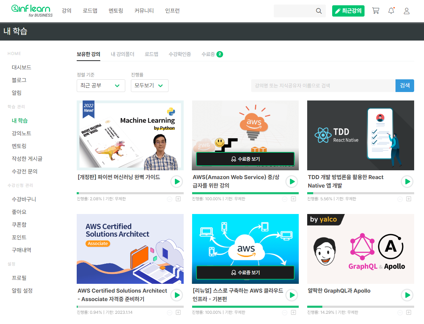This screenshot has width=424, height=324.
Task: Open 강의노트 in the sidebar
Action: [x=21, y=133]
